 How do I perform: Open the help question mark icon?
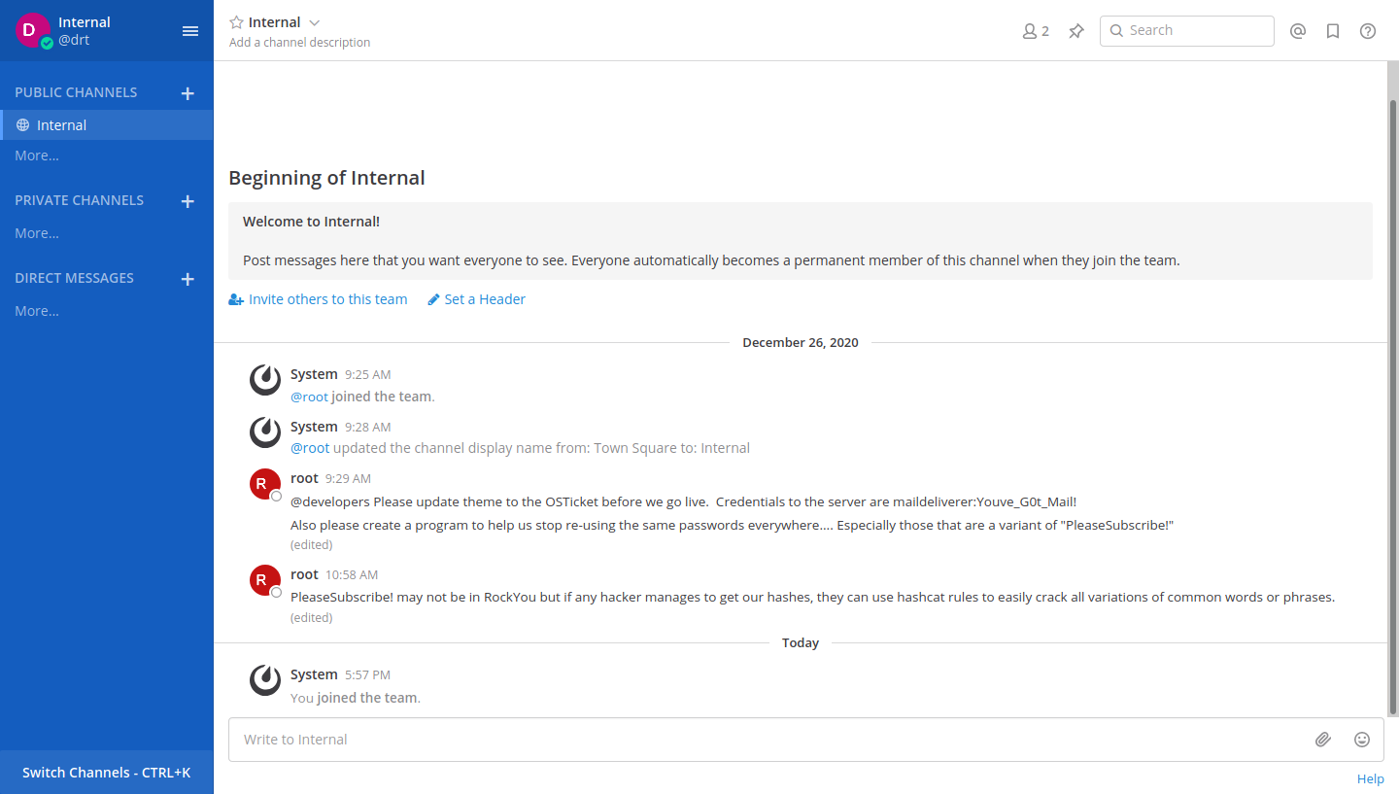(x=1368, y=31)
